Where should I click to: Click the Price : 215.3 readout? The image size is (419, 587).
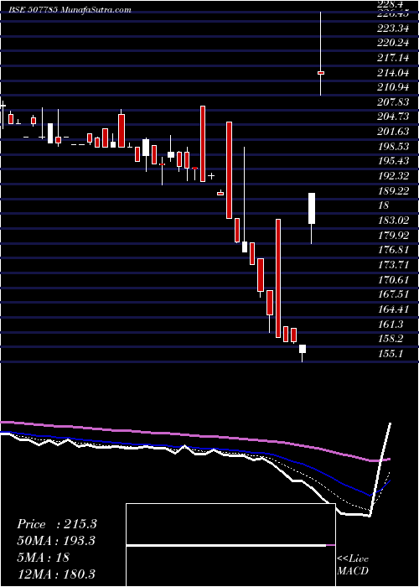coord(57,524)
